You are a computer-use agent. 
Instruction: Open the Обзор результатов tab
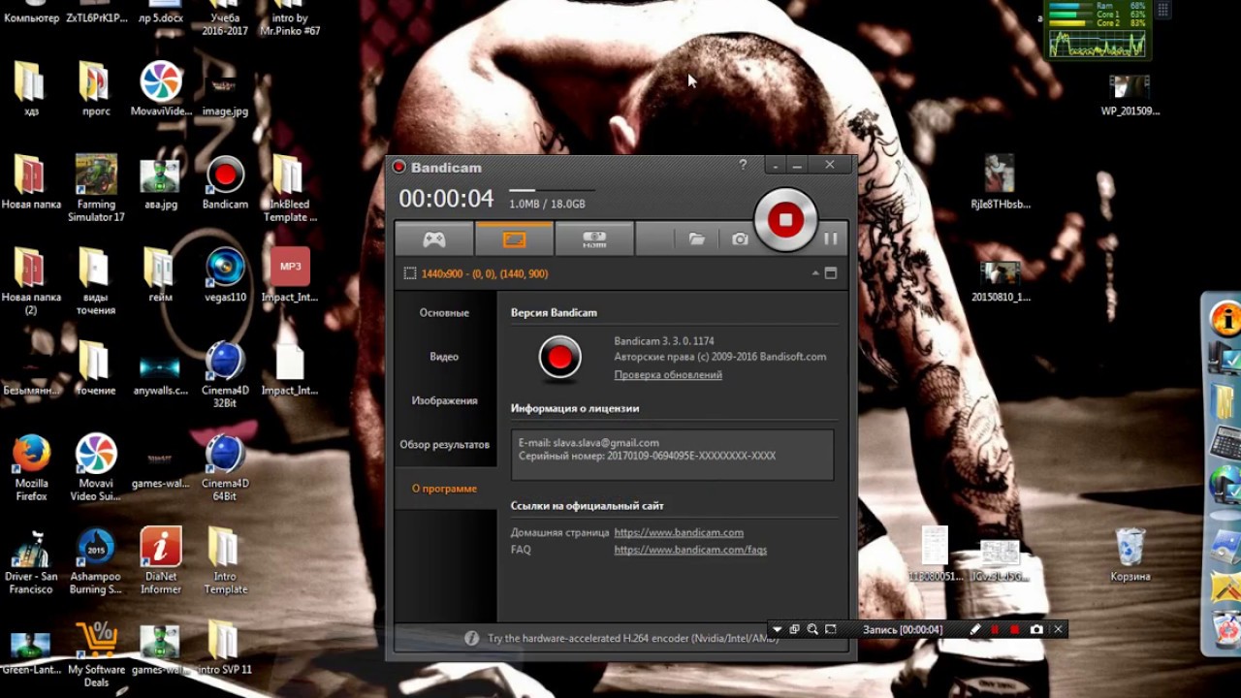pos(444,445)
